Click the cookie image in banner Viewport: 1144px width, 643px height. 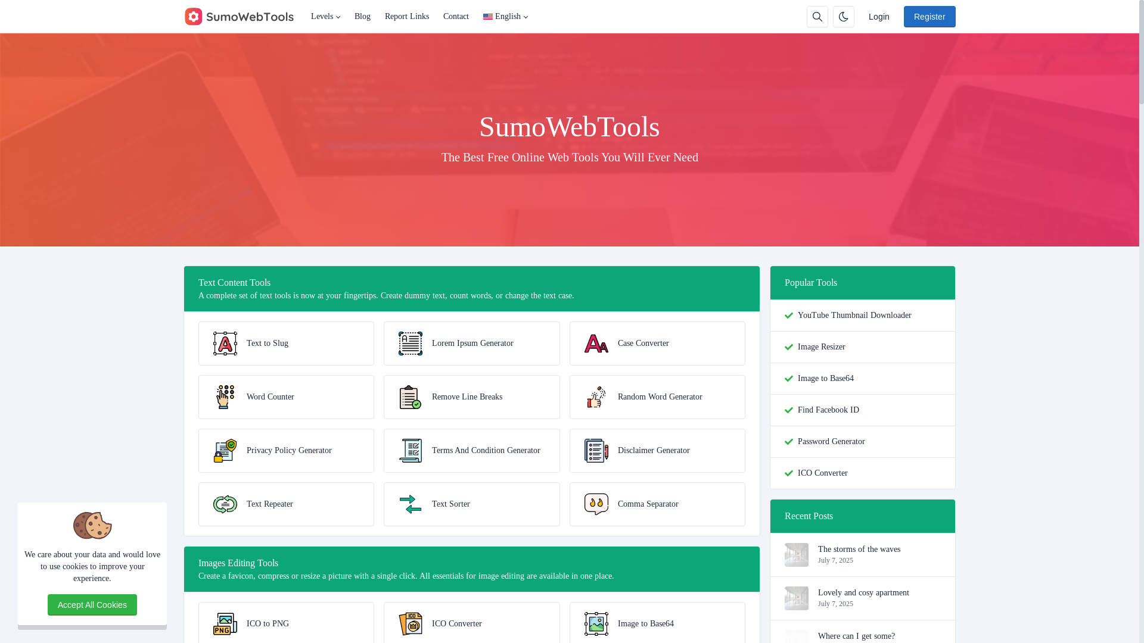pos(92,526)
